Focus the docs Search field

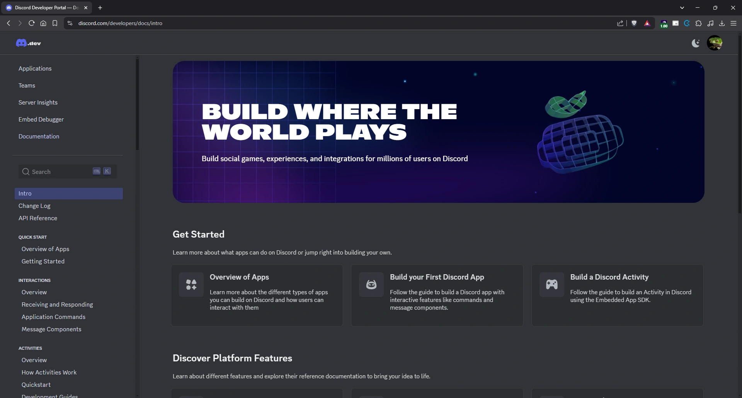coord(68,172)
